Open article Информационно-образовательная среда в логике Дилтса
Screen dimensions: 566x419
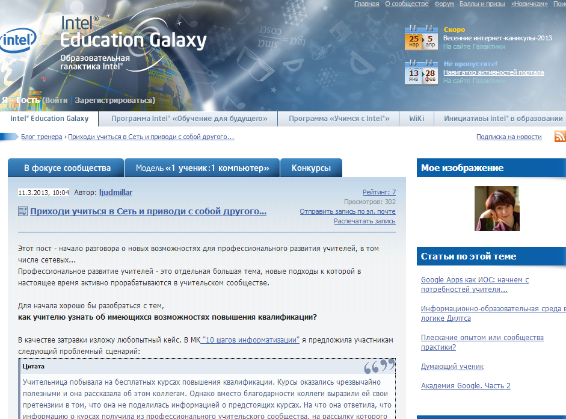click(x=493, y=314)
